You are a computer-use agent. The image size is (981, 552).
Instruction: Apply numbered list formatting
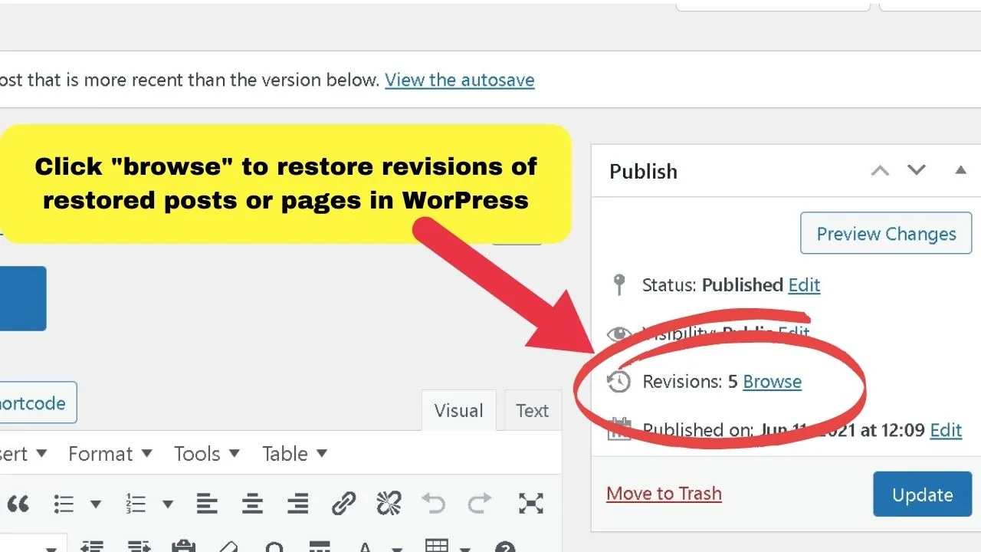click(x=136, y=504)
